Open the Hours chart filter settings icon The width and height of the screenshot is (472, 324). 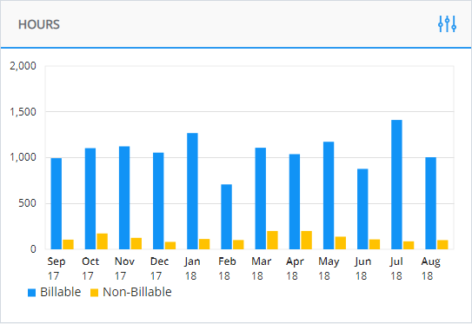coord(447,24)
